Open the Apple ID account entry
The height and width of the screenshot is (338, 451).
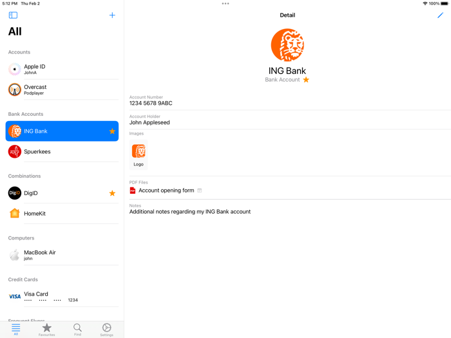62,69
